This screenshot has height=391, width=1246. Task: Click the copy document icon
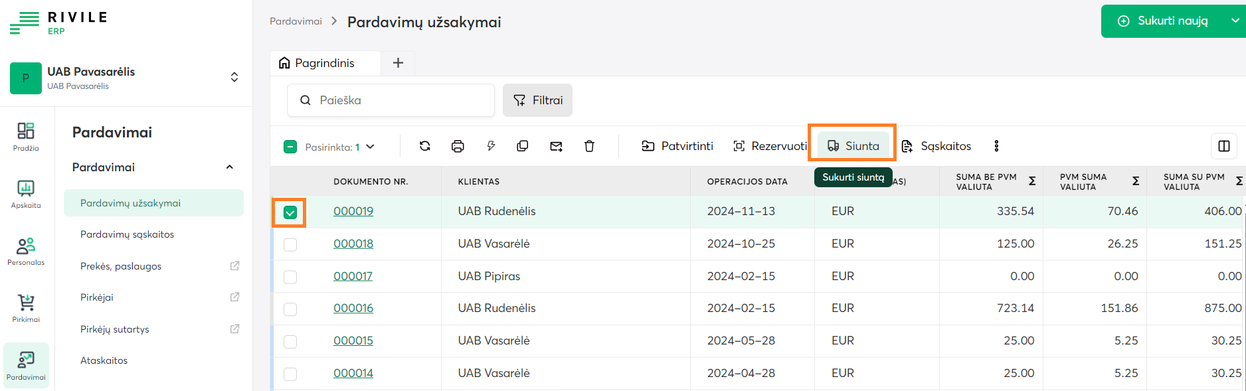[x=523, y=146]
